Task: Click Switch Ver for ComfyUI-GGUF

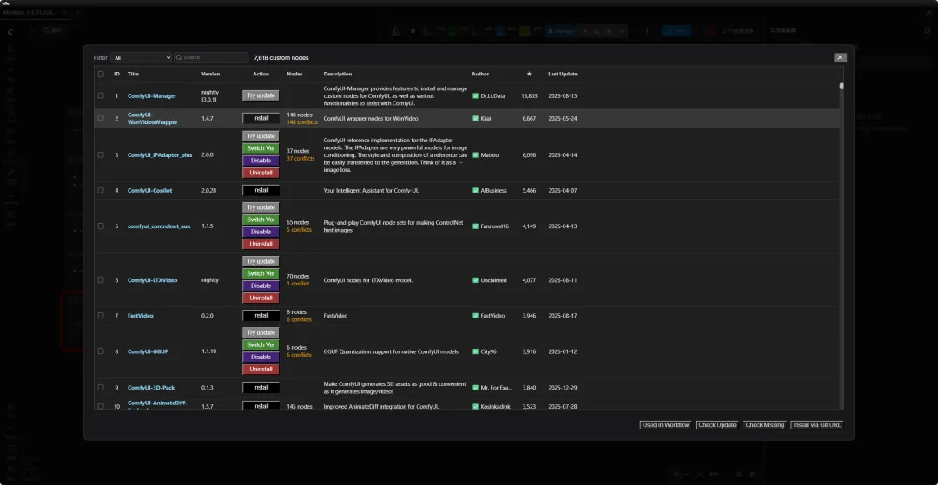Action: pyautogui.click(x=261, y=345)
